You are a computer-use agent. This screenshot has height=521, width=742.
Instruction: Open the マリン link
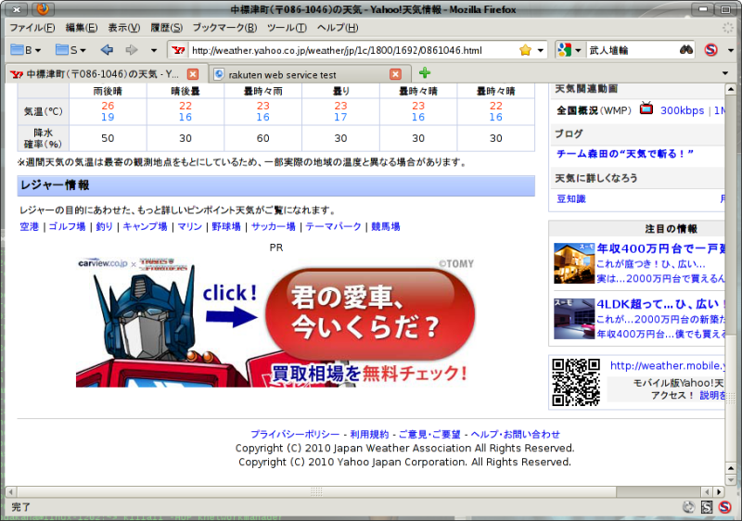[x=190, y=226]
